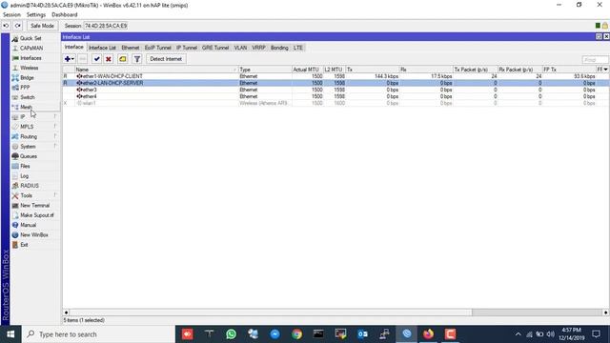Click horizontal scrollbar of interface list
The height and width of the screenshot is (343, 610).
(335, 313)
